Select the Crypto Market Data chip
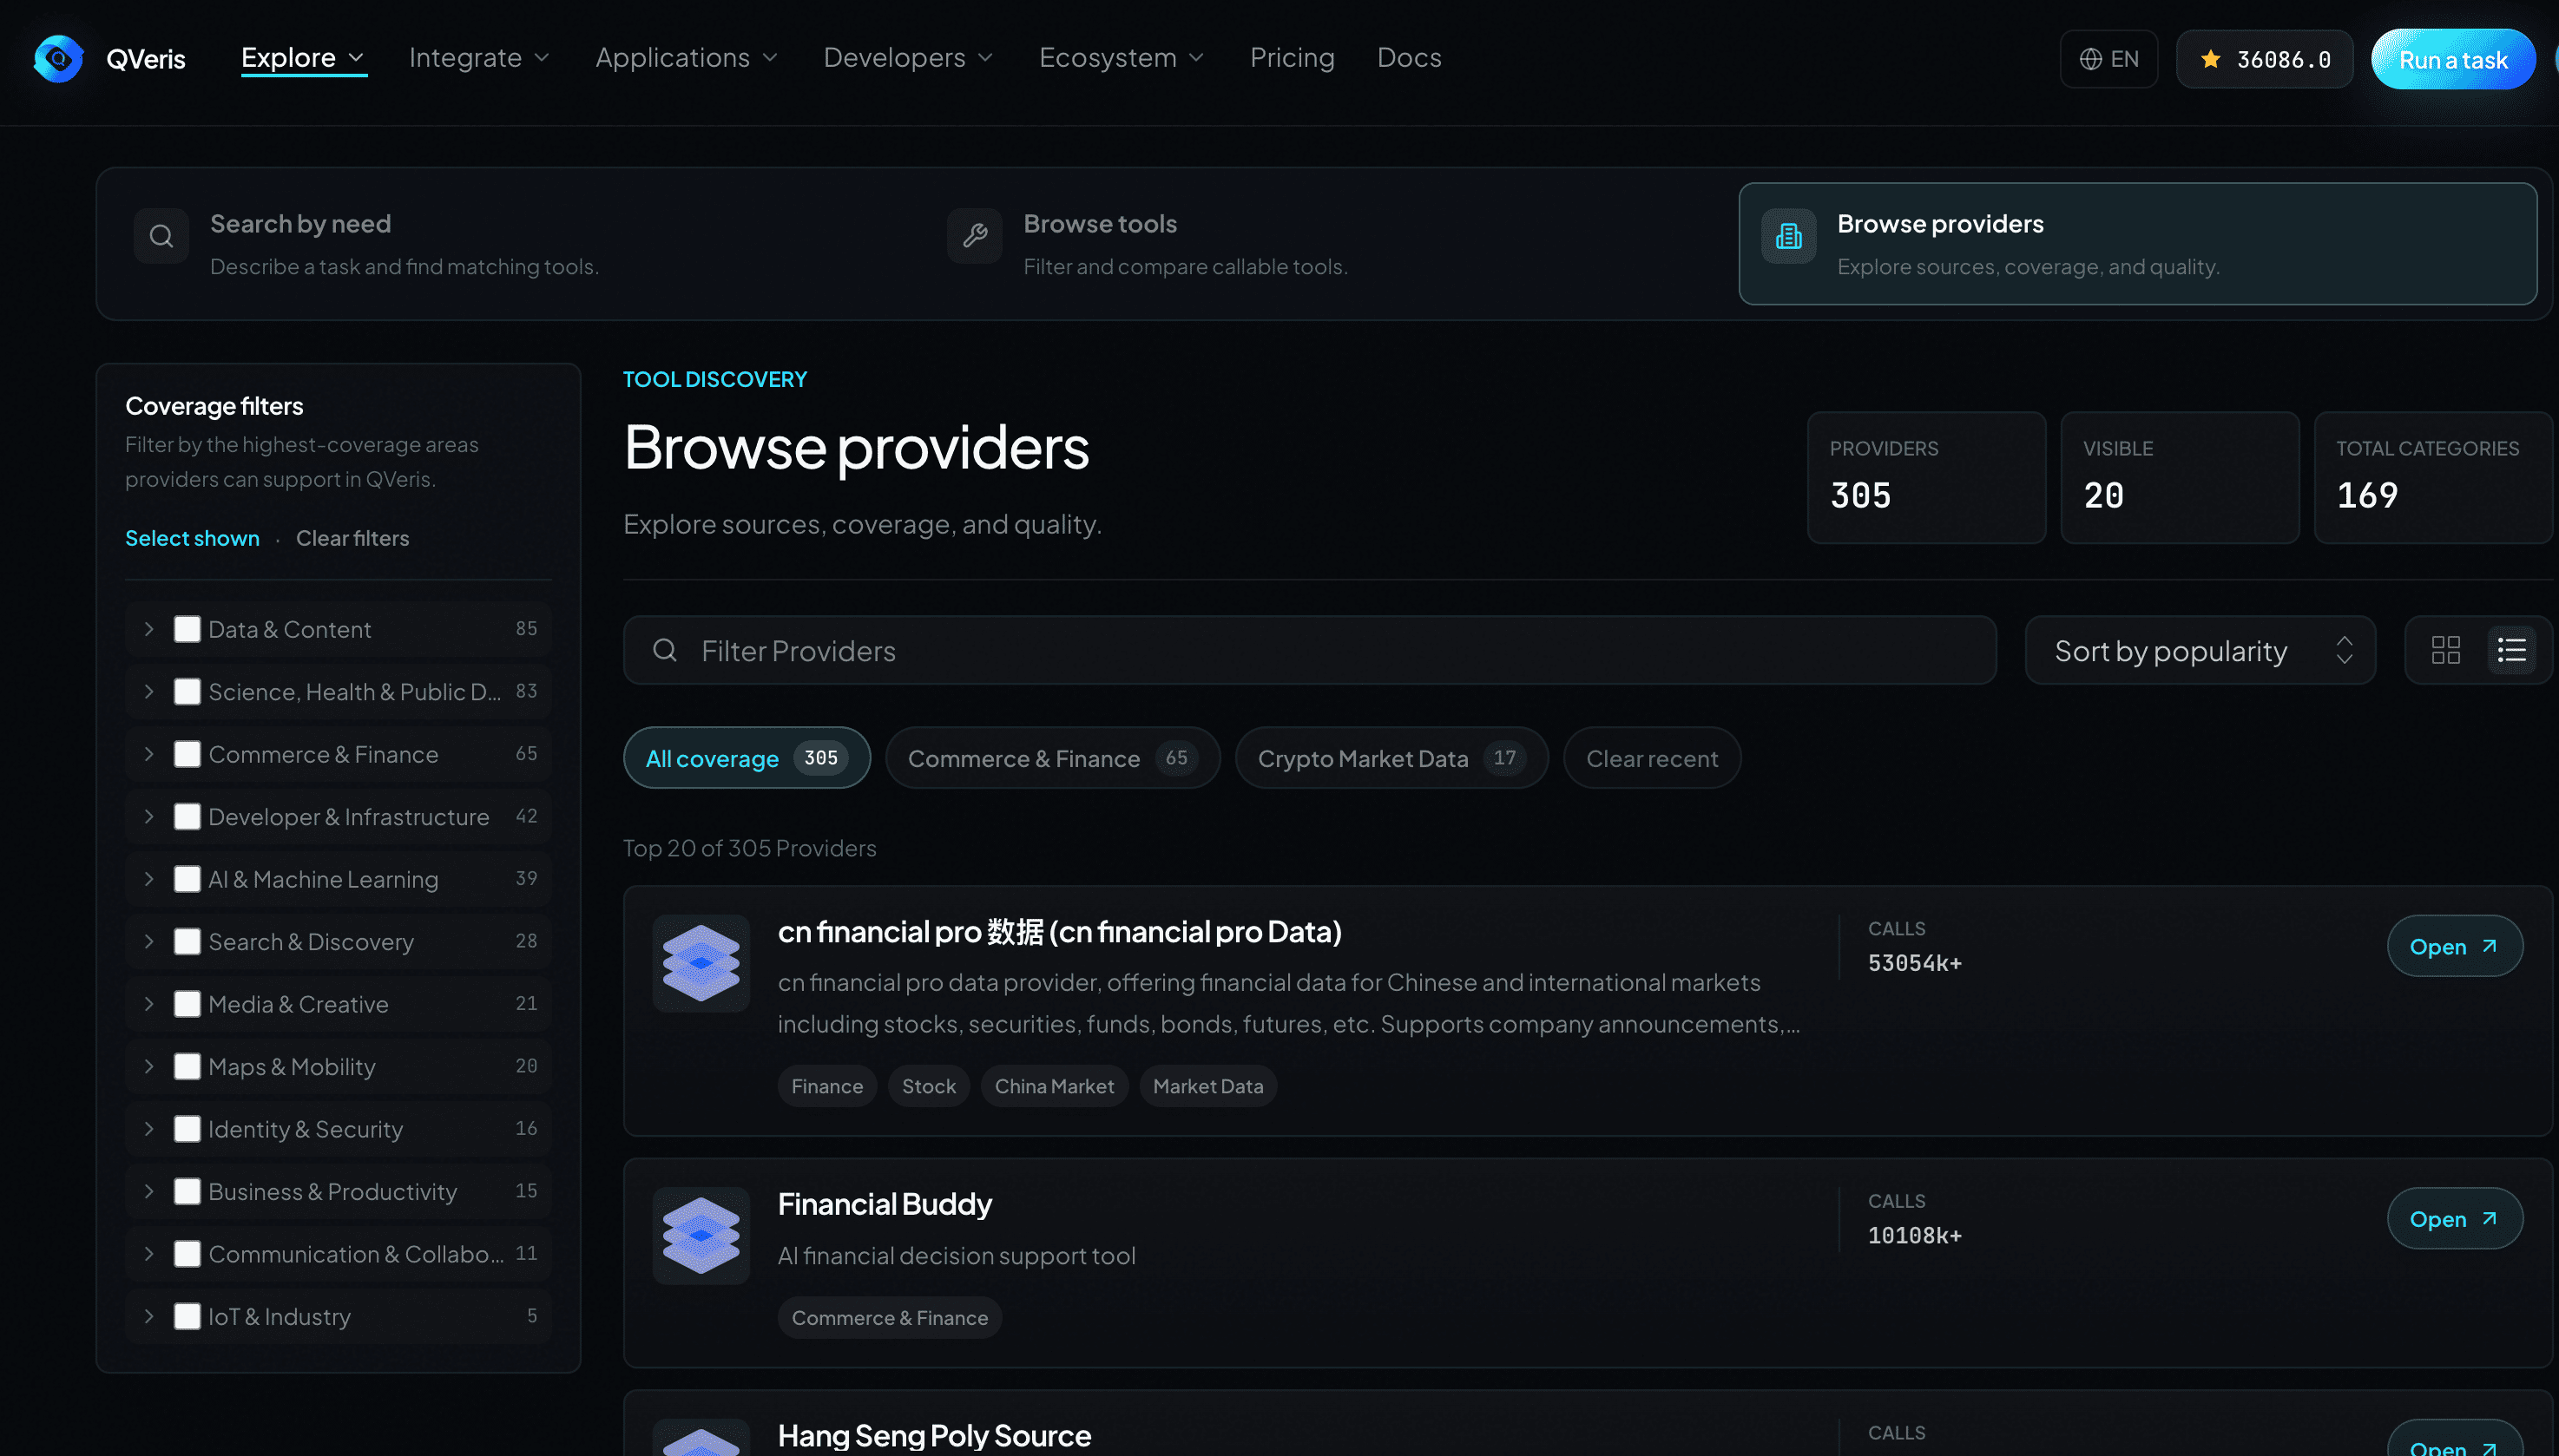 [1391, 758]
